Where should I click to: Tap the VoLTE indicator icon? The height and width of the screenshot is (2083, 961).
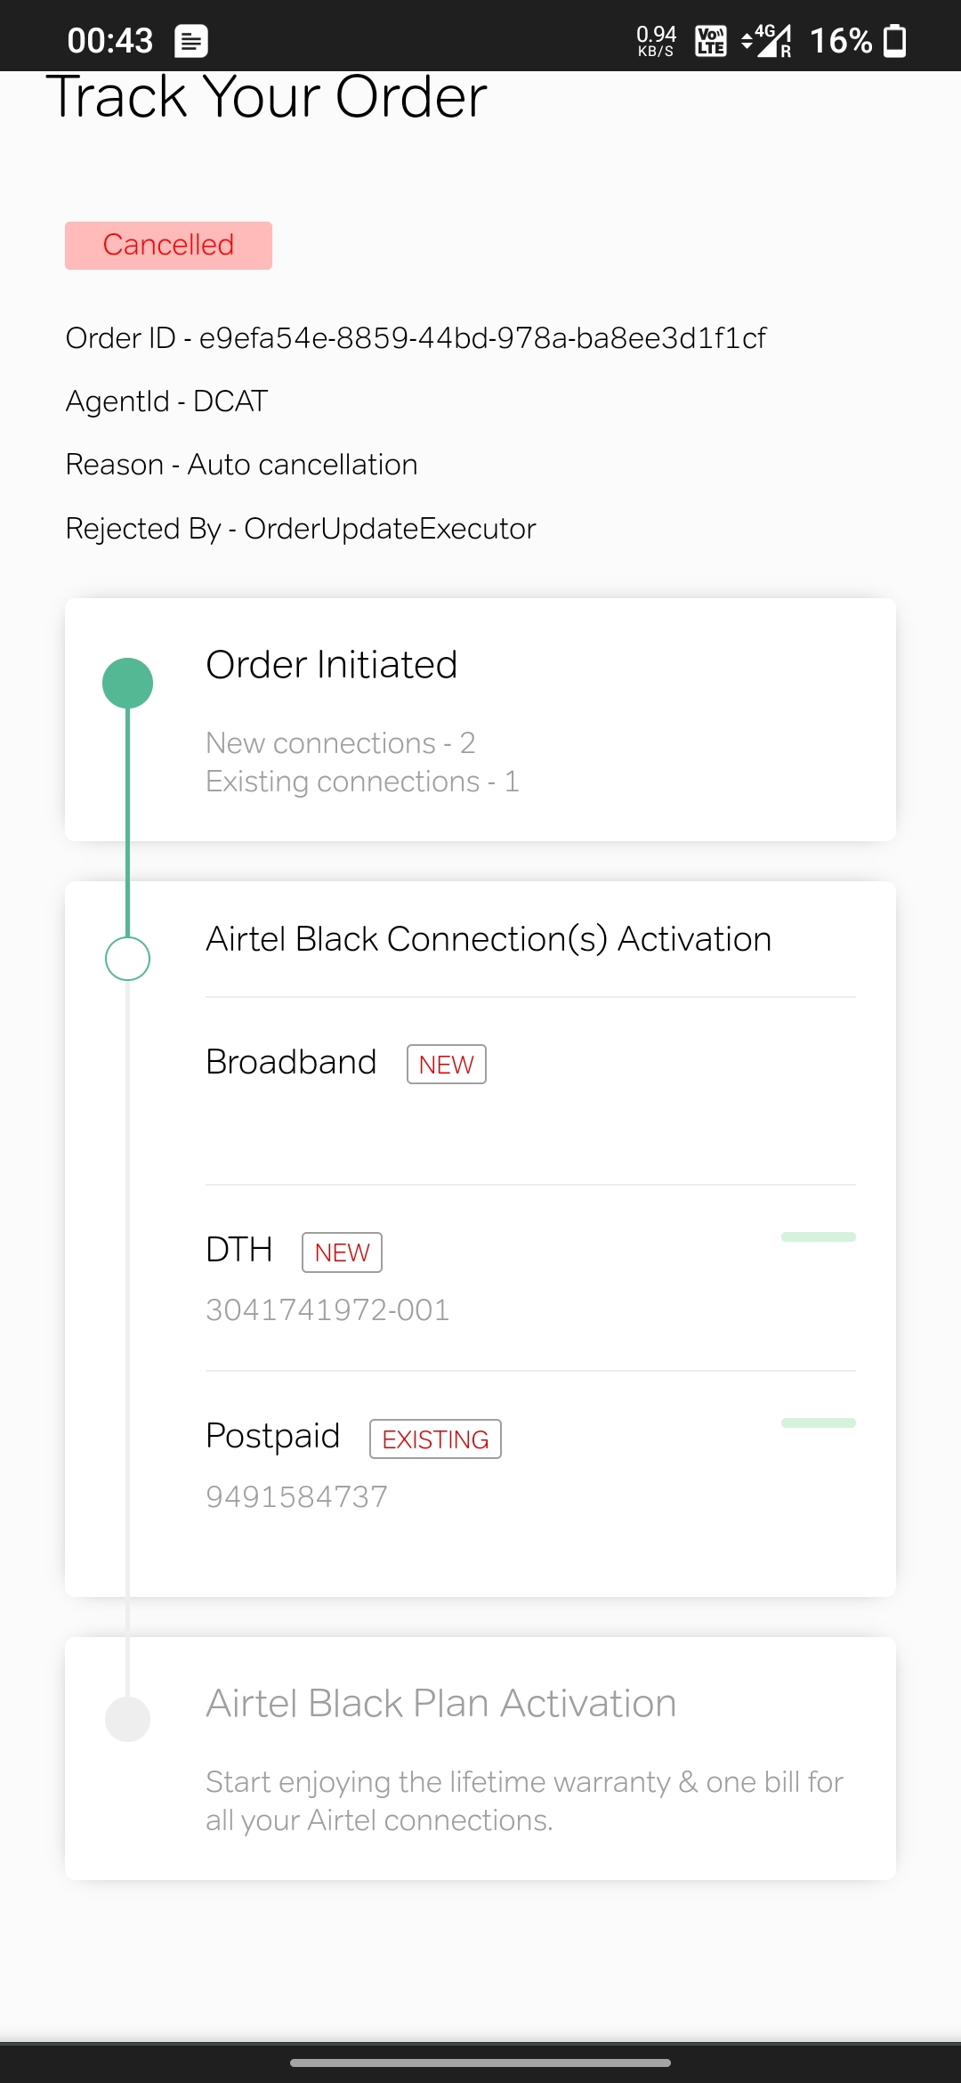(x=710, y=41)
